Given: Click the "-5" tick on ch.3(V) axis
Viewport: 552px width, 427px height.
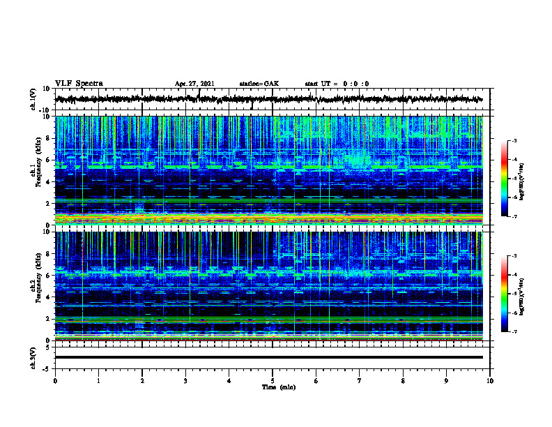Looking at the screenshot, I should click(47, 369).
